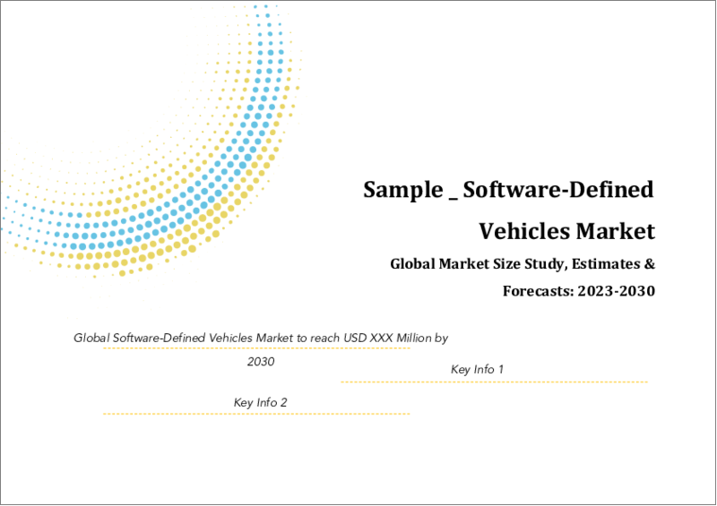Click the title 'Sample _ Software-Defined' line

508,190
